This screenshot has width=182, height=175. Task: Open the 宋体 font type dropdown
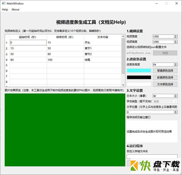click(165, 101)
